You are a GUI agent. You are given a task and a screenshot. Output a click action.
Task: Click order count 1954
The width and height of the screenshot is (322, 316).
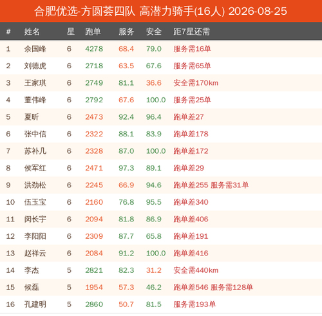[94, 287]
